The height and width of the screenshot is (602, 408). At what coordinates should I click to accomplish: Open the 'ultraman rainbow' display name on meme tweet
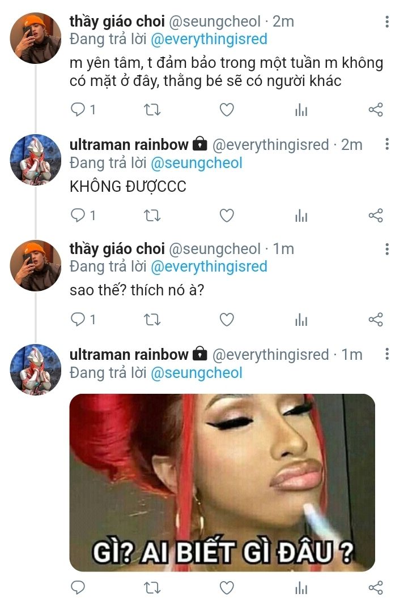tap(129, 354)
